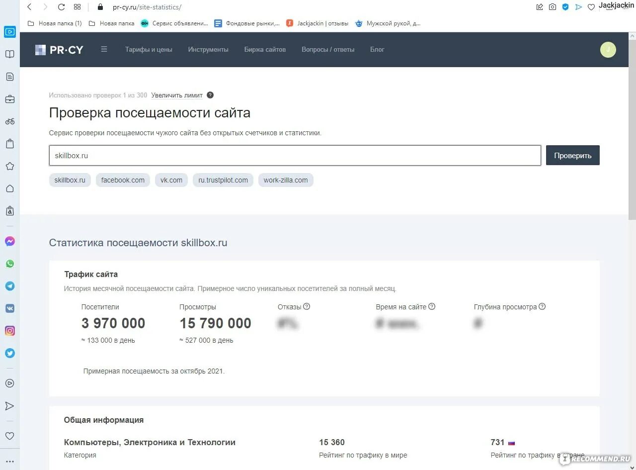Open Тарифы и цены menu item
The image size is (636, 470).
[x=149, y=49]
